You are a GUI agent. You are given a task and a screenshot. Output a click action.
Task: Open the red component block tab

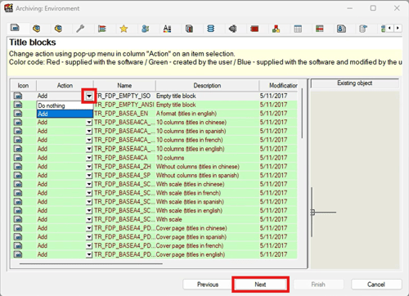(x=254, y=29)
